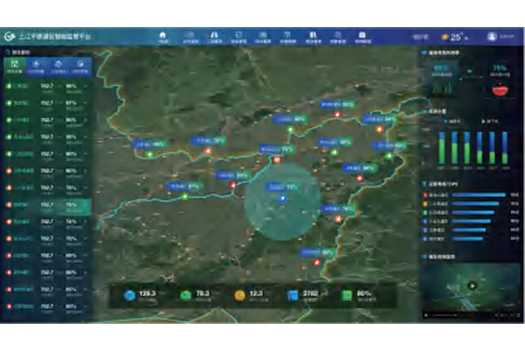Select the highlighted green tab in left panel

click(x=16, y=66)
